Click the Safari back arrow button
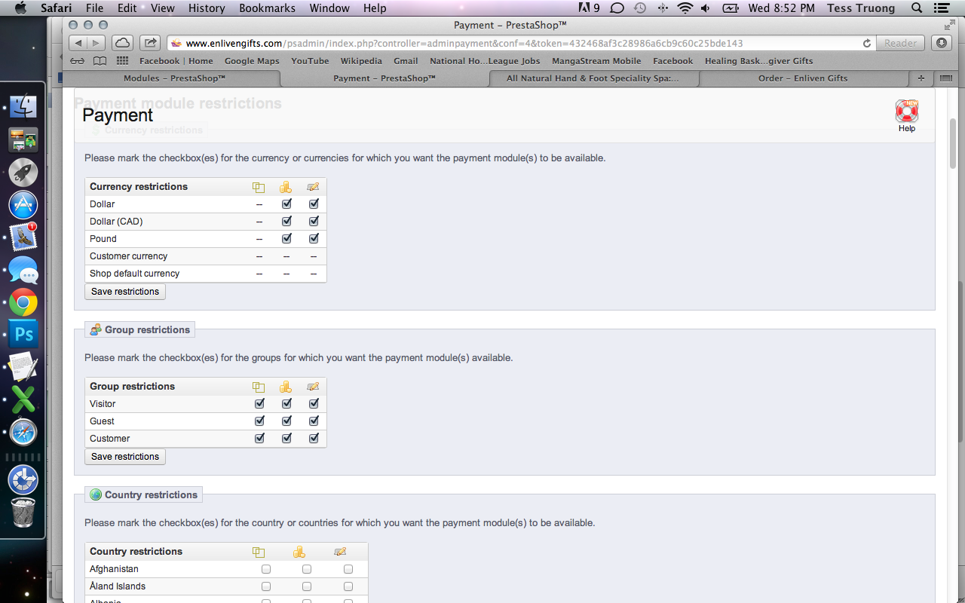 [78, 43]
